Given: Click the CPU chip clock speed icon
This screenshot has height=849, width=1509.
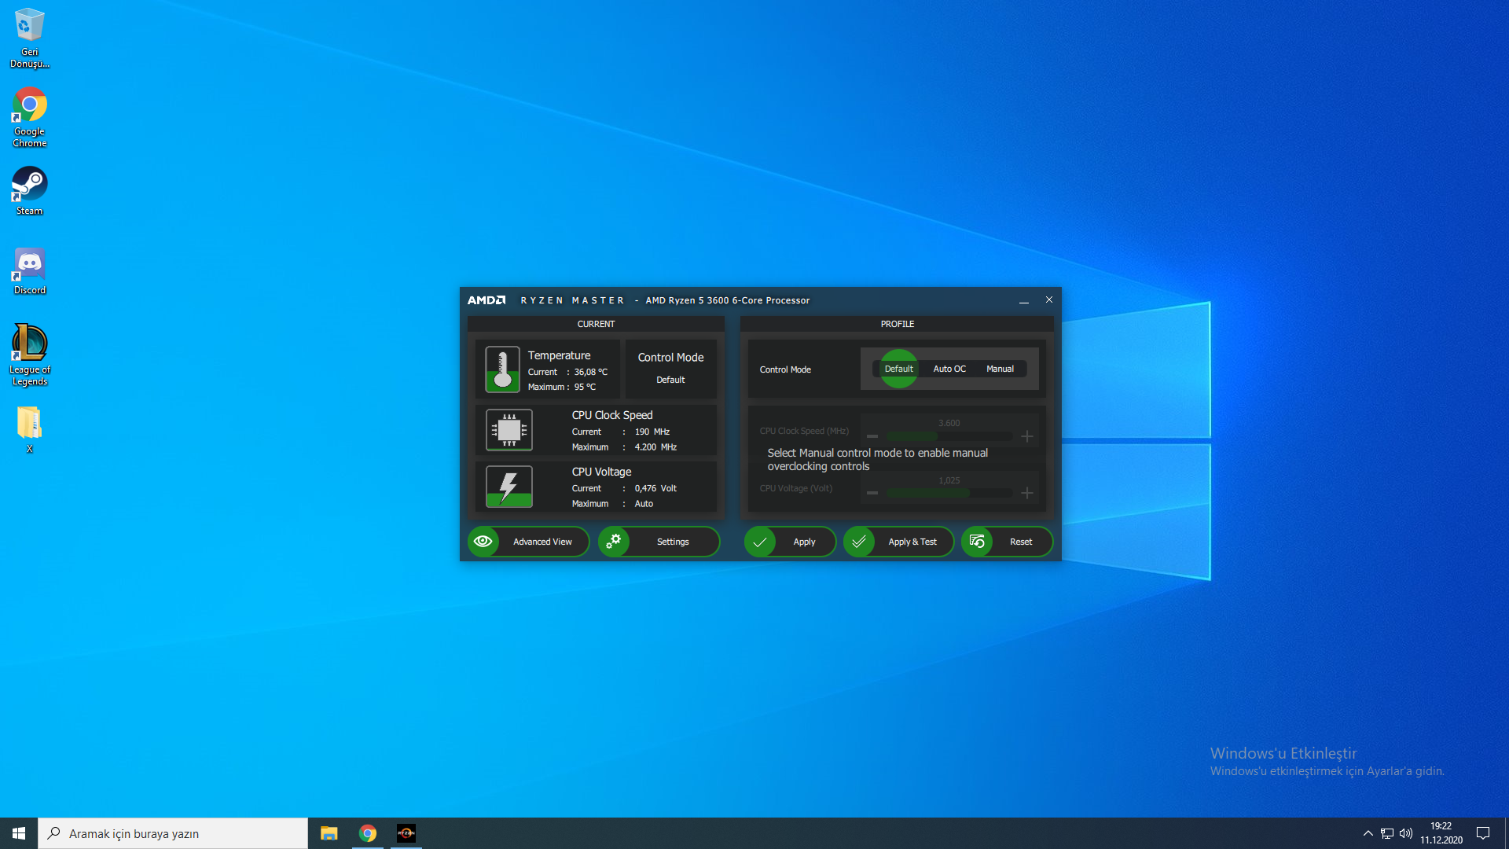Looking at the screenshot, I should (509, 429).
